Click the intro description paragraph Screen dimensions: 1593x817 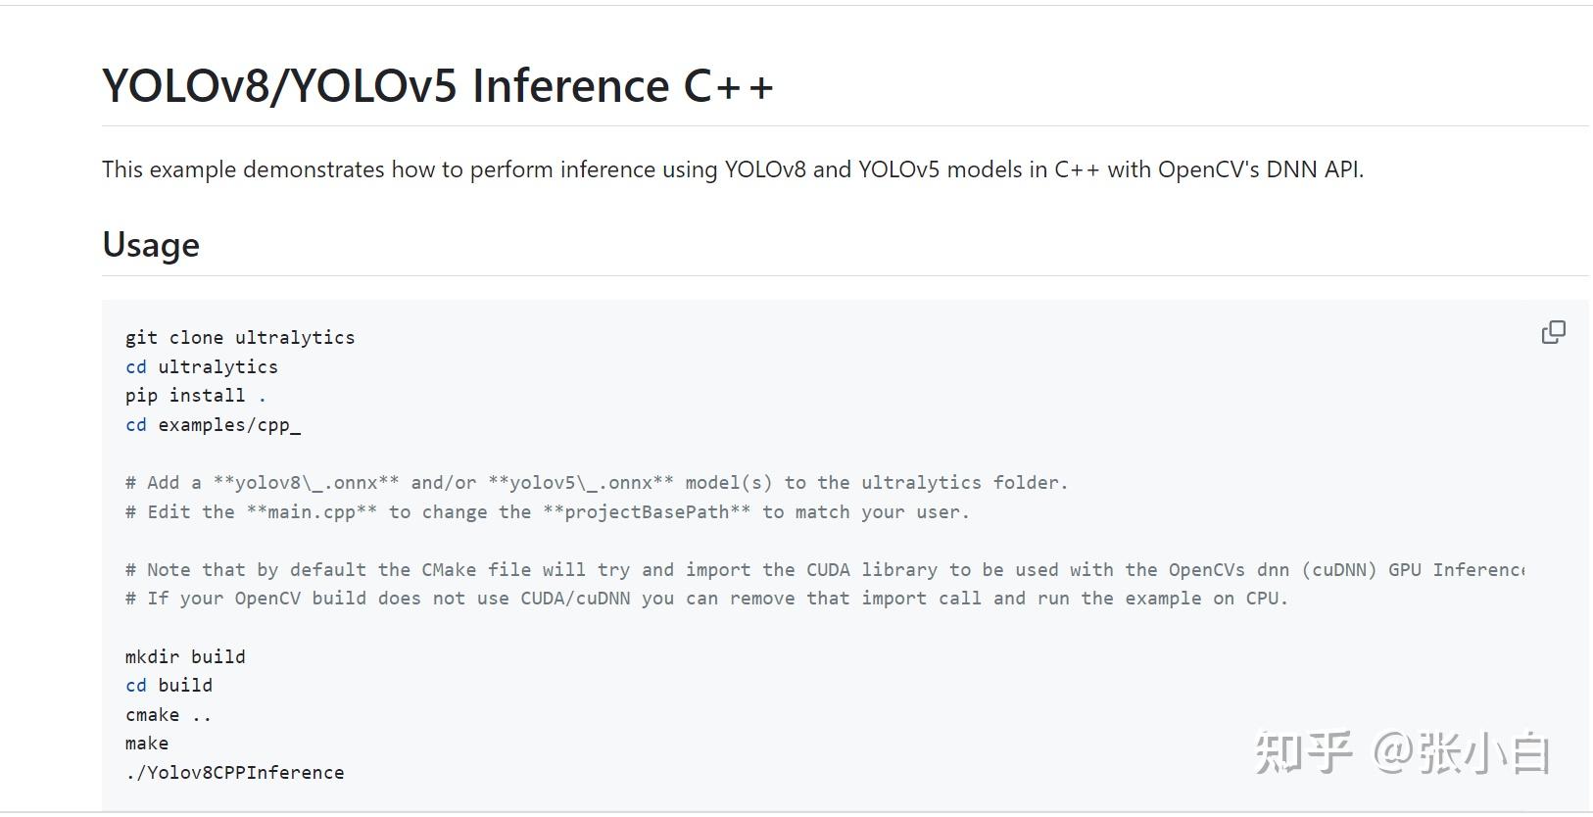tap(733, 169)
